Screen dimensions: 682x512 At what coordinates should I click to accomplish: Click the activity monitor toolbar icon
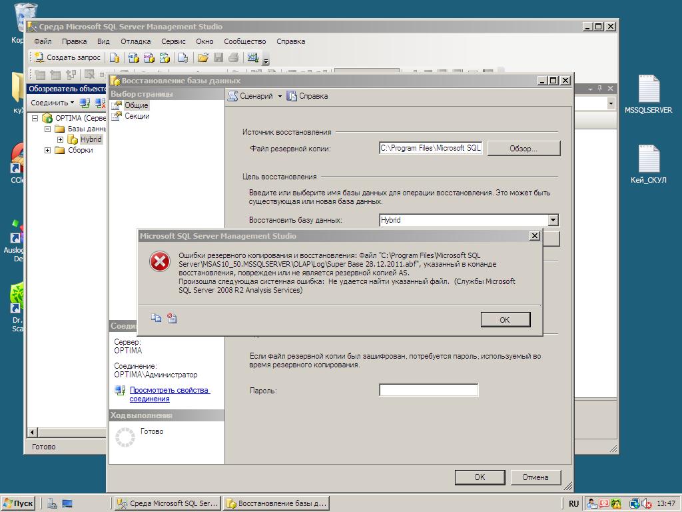(x=252, y=57)
